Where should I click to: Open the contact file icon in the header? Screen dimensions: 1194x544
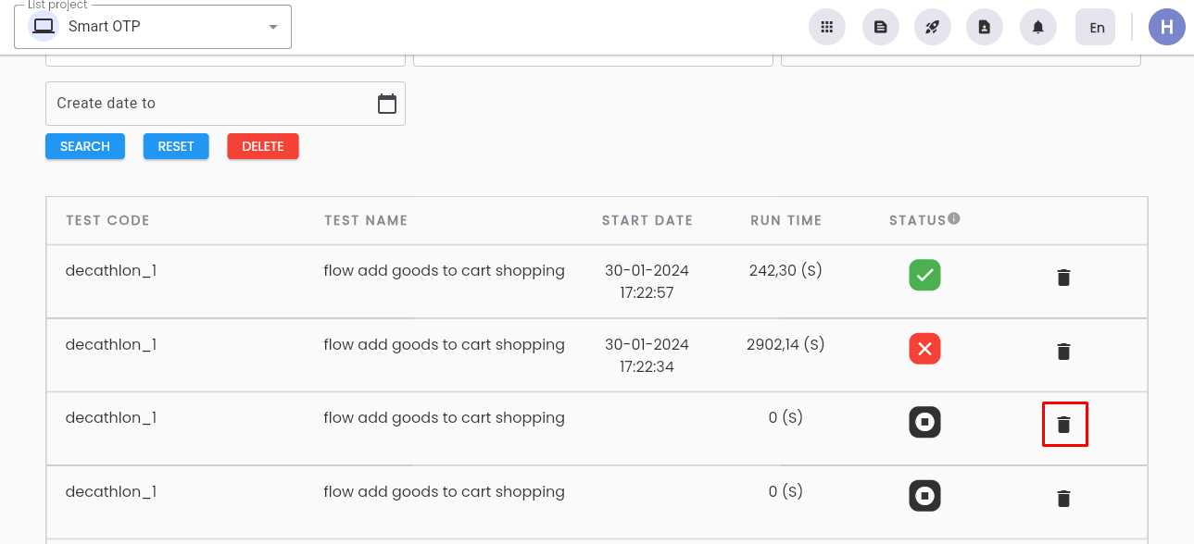click(x=985, y=27)
